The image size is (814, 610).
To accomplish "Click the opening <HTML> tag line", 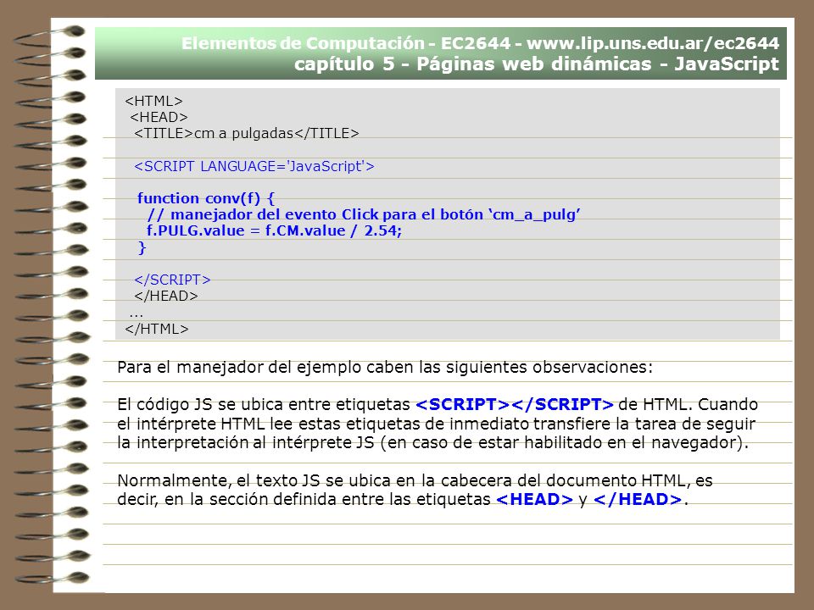I will tap(153, 101).
